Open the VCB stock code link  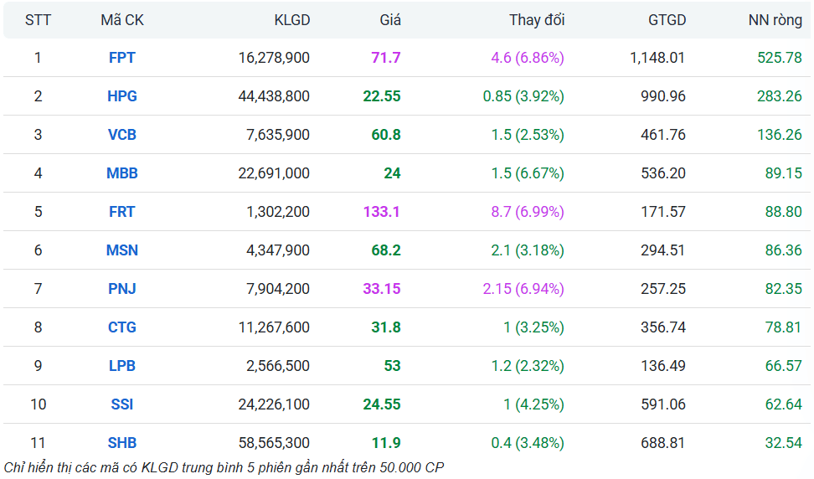click(122, 135)
